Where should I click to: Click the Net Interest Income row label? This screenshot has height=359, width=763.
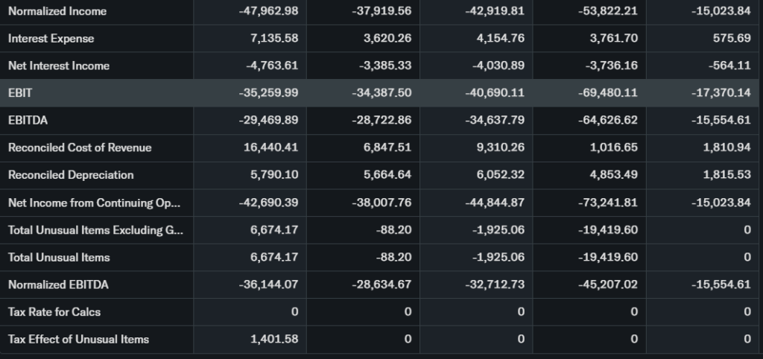(x=59, y=66)
